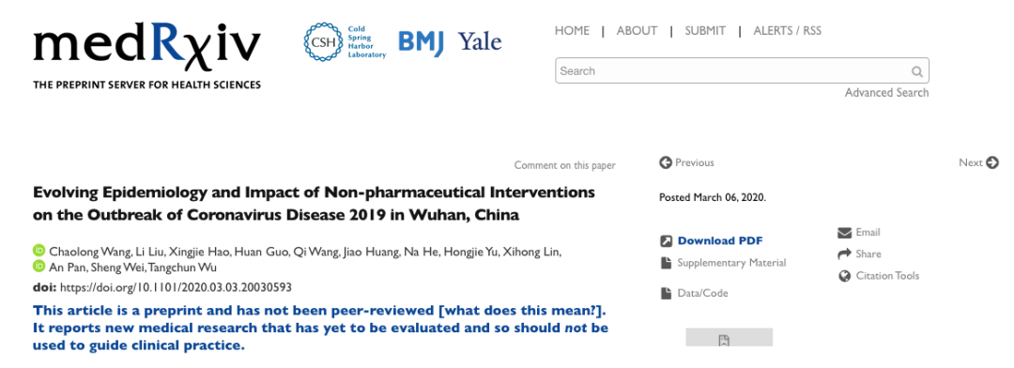This screenshot has width=1014, height=368.
Task: Click the Download PDF link
Action: click(720, 241)
